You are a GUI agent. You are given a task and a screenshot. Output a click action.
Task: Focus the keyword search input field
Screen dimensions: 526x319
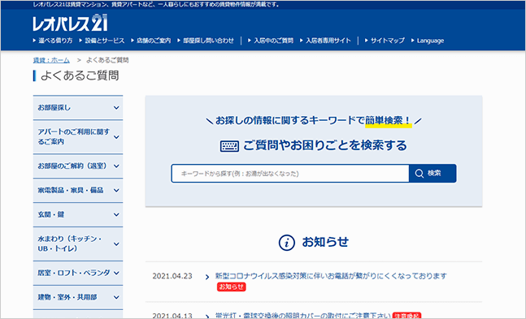290,173
